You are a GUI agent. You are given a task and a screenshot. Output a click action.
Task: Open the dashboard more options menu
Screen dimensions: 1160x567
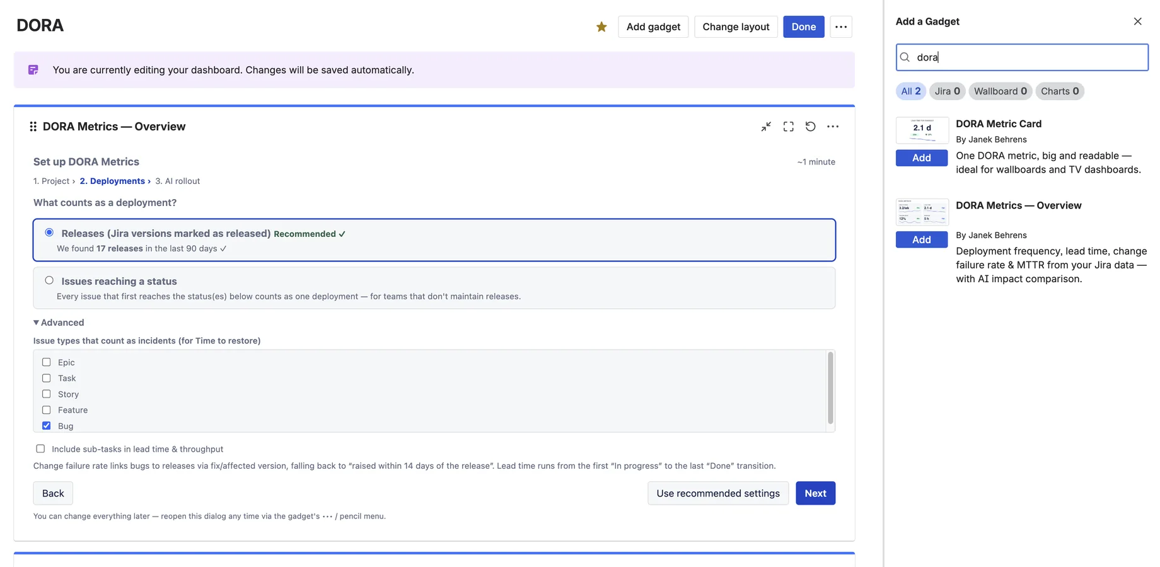[841, 26]
